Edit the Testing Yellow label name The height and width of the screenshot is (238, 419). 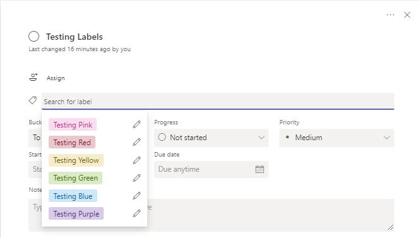[x=137, y=160]
